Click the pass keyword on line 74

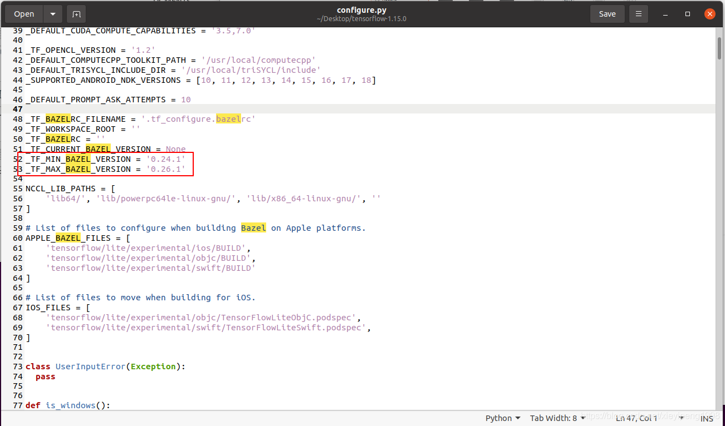[46, 377]
